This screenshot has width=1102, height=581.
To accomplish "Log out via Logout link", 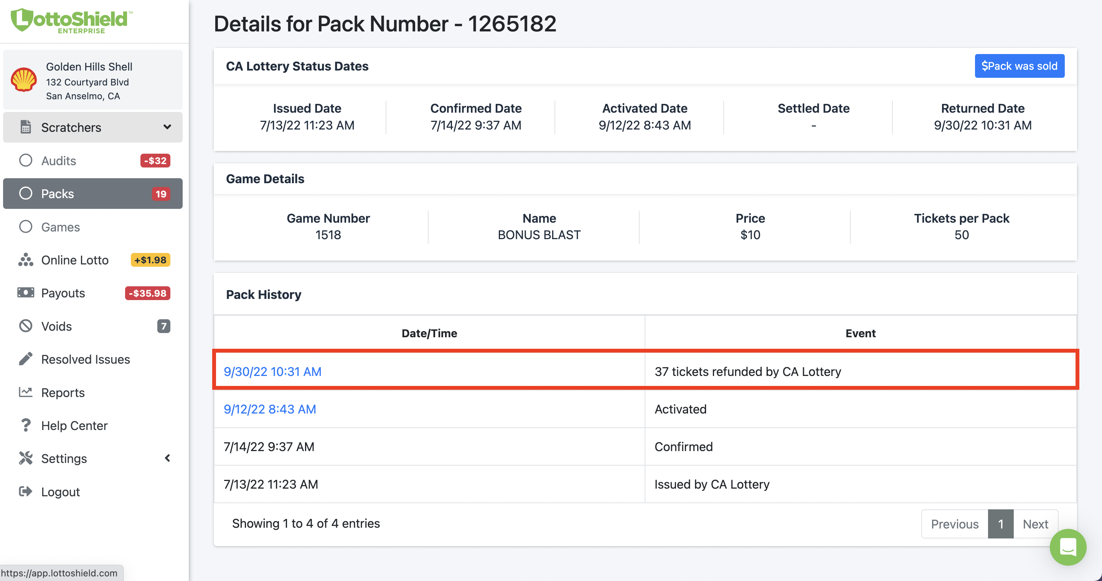I will tap(60, 492).
